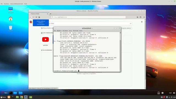Open the Firefox hamburger menu

144,17
